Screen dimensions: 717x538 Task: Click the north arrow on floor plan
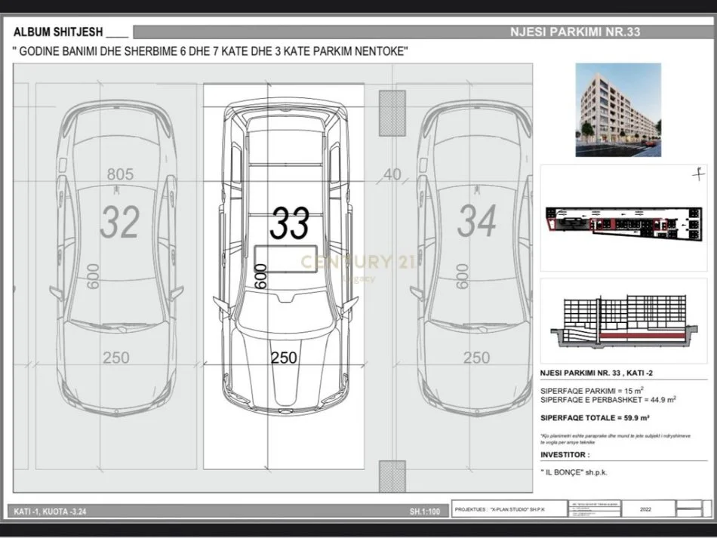point(698,174)
